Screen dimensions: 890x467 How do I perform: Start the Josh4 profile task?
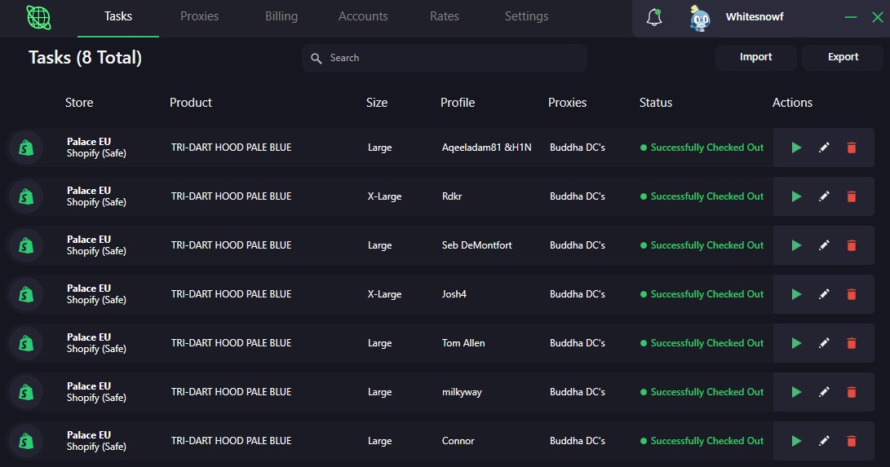[x=796, y=294]
